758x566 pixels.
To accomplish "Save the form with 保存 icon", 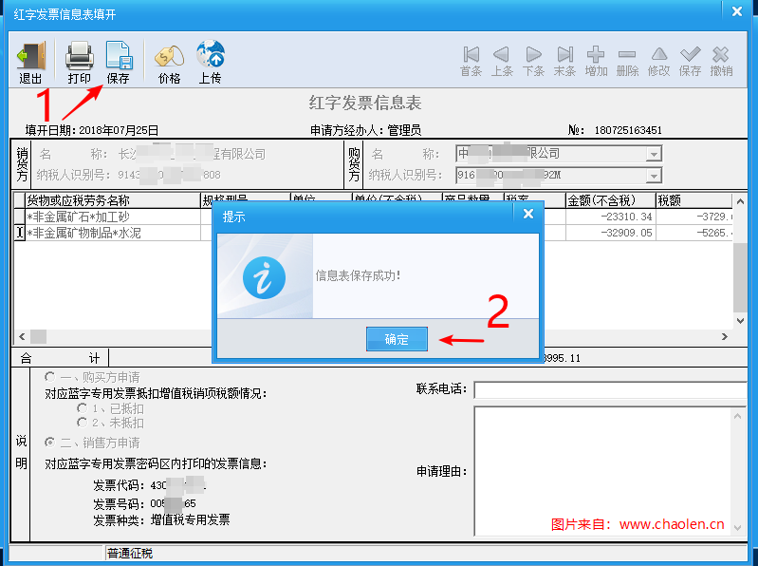I will pos(118,63).
